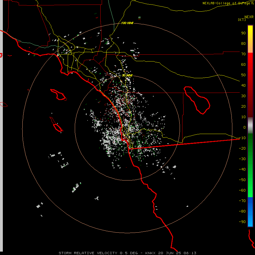Pick the light blue bottom segment of the color bar
255x255 pixels.
pos(250,220)
